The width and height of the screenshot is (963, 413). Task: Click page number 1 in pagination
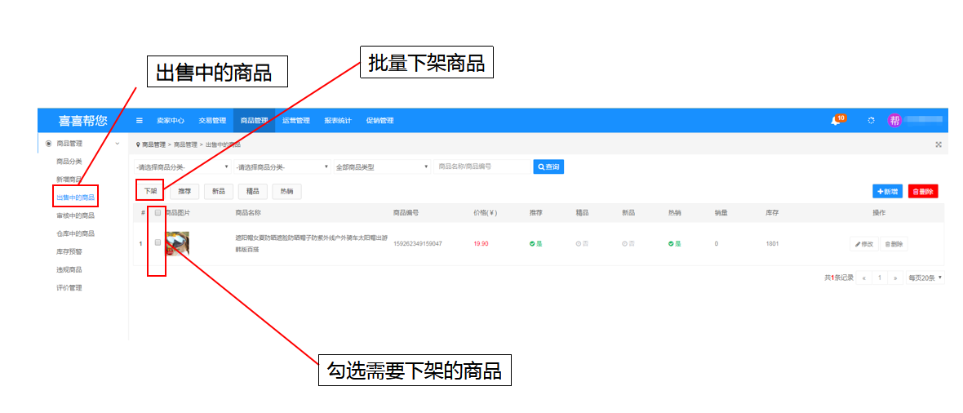click(880, 278)
